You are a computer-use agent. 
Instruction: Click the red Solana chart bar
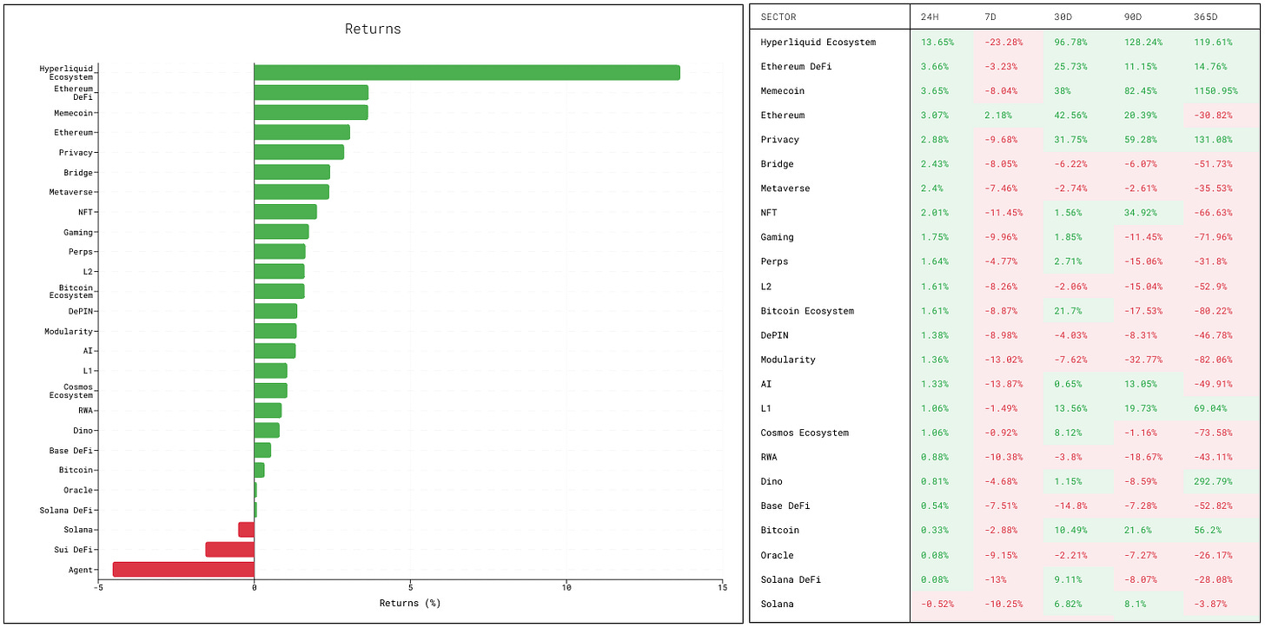coord(247,529)
